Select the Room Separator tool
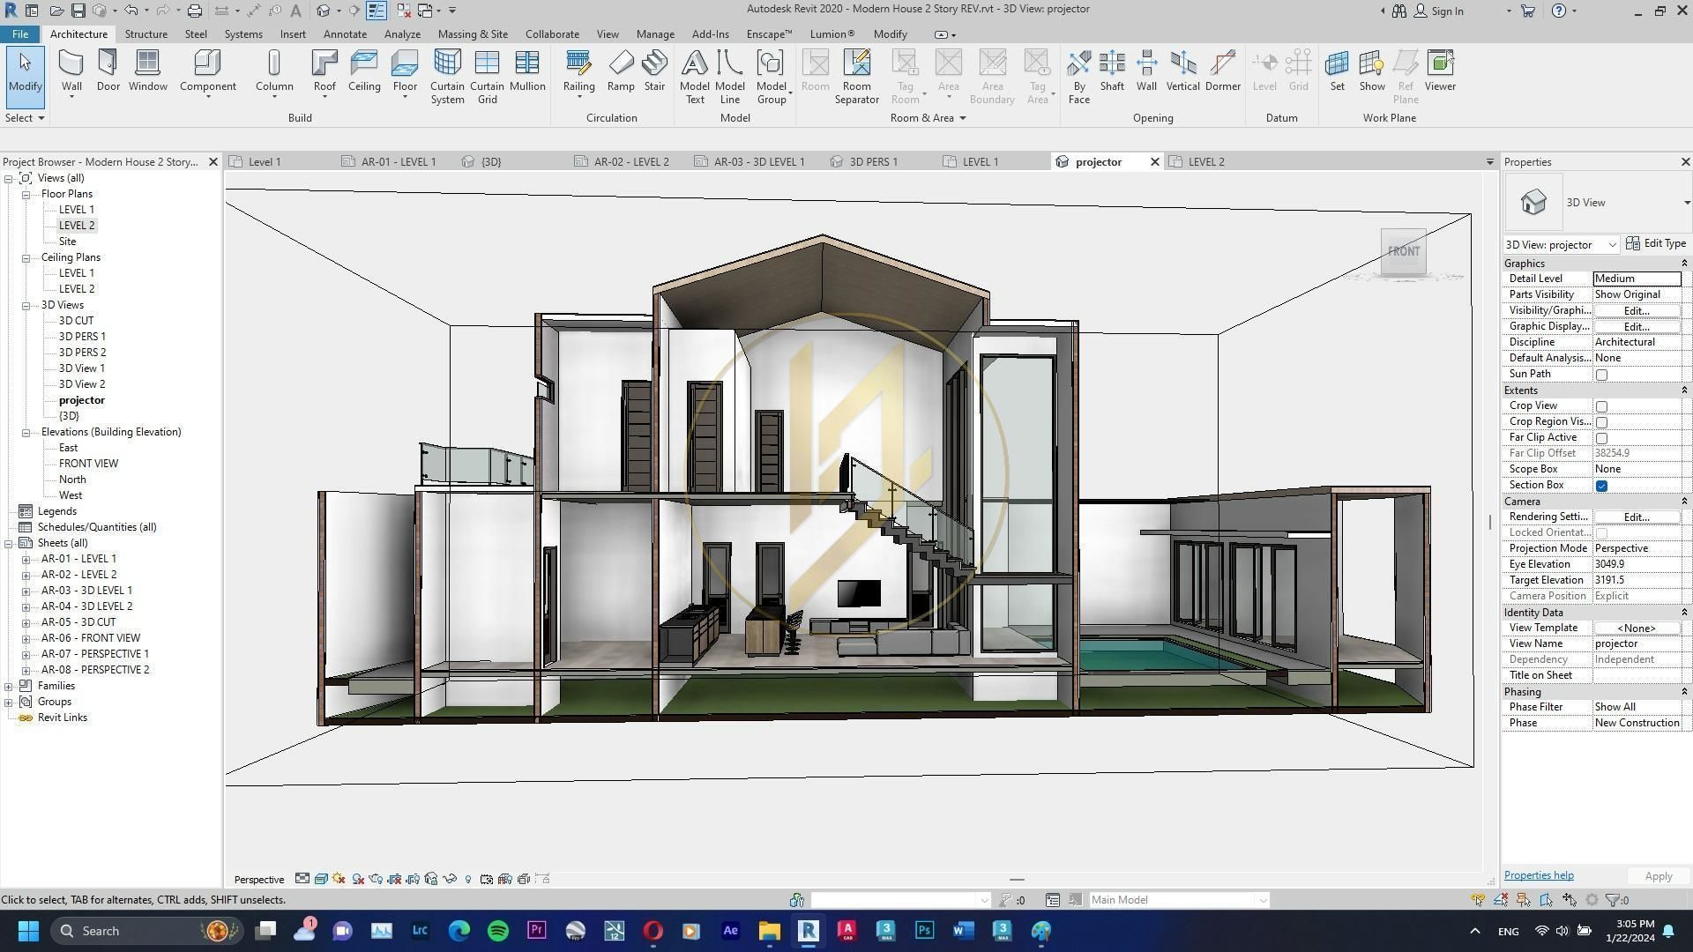 pyautogui.click(x=856, y=77)
